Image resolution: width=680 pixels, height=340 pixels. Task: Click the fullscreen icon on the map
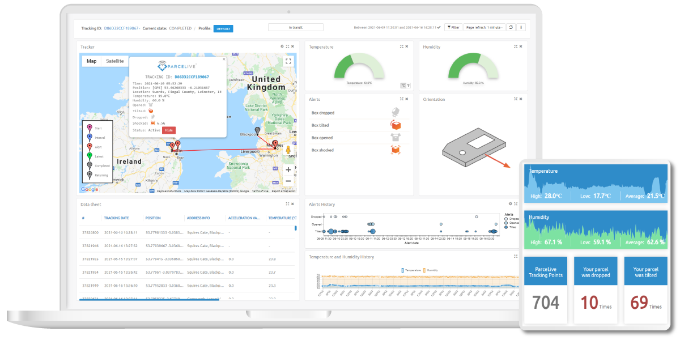pyautogui.click(x=288, y=61)
